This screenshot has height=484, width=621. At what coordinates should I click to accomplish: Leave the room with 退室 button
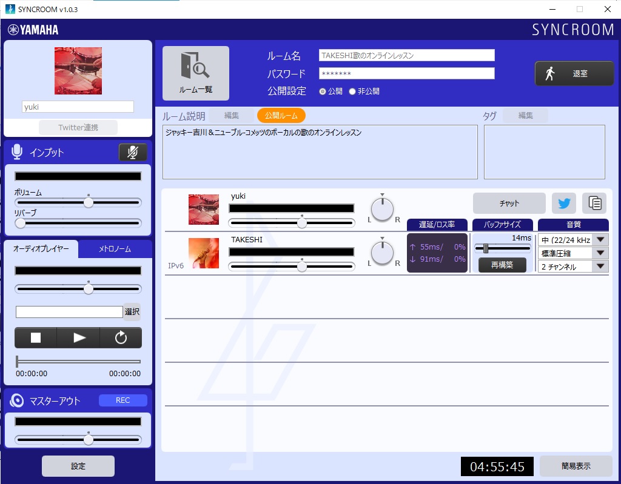point(574,74)
